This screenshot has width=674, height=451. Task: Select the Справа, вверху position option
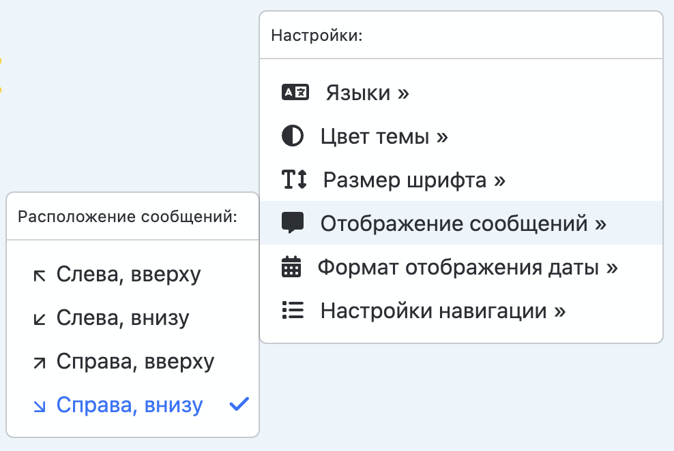(x=135, y=362)
